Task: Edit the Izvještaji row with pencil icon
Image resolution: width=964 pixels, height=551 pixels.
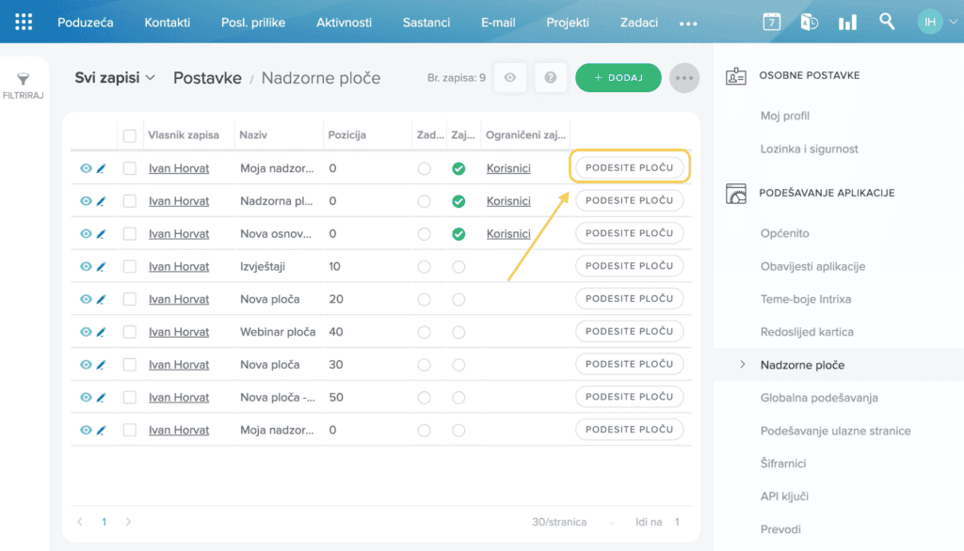Action: coord(102,267)
